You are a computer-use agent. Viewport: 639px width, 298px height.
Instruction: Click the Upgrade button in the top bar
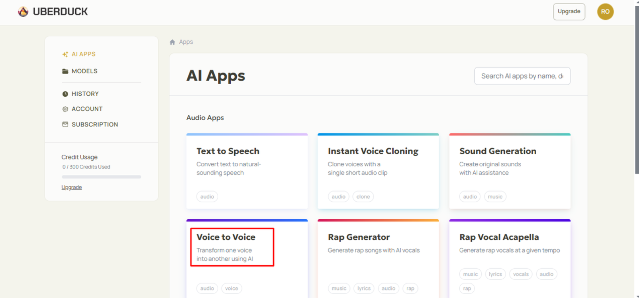(x=569, y=12)
